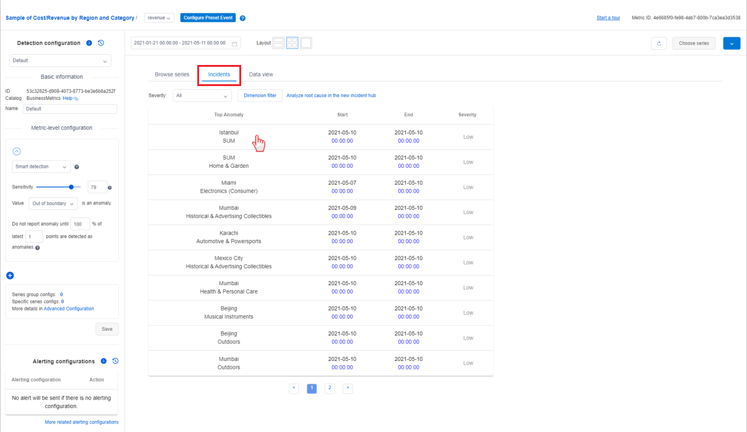747x432 pixels.
Task: Collapse the metric-level configuration panel chevron
Action: pos(17,151)
